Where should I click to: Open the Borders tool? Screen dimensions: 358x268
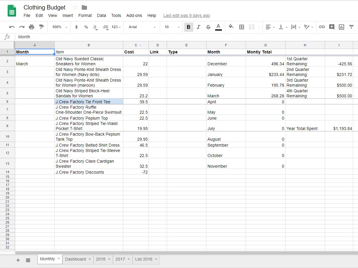point(242,27)
